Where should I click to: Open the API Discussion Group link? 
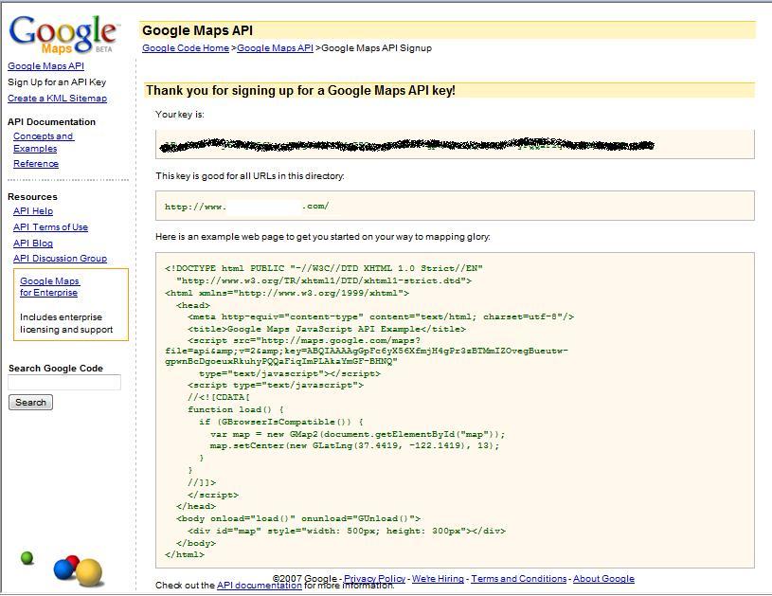pos(60,259)
